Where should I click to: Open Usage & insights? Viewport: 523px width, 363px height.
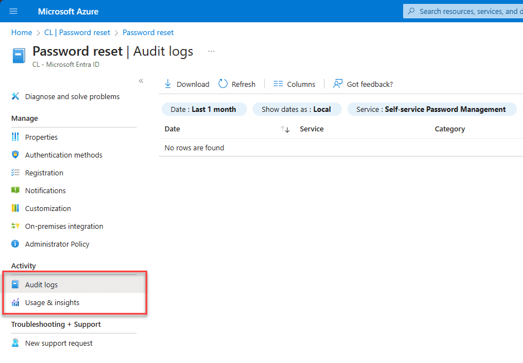52,303
